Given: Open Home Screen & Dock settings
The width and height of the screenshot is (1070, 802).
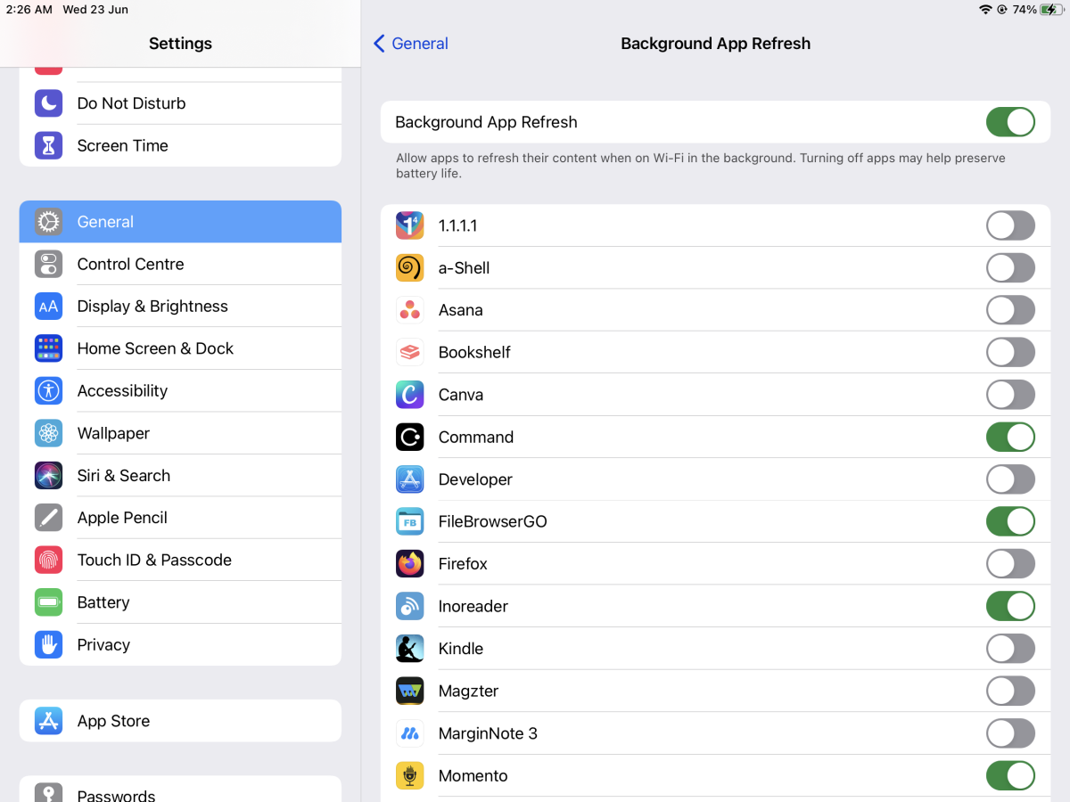Looking at the screenshot, I should [180, 348].
